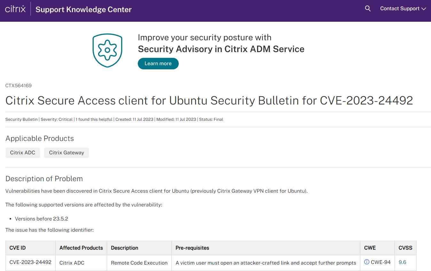Image resolution: width=431 pixels, height=271 pixels.
Task: Click the Security Advisory banner heading
Action: point(221,49)
